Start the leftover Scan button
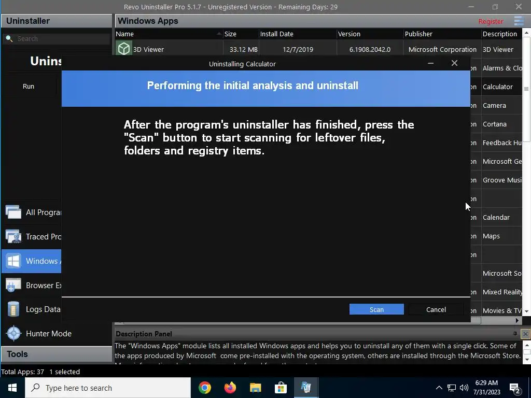The height and width of the screenshot is (398, 531). click(376, 309)
